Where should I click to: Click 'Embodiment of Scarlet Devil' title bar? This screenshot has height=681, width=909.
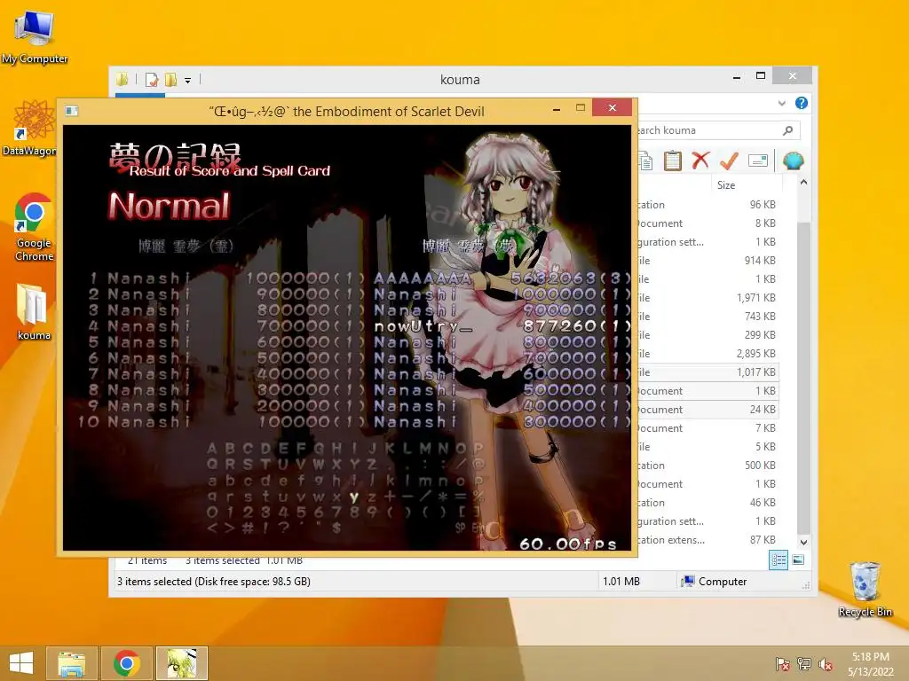346,111
